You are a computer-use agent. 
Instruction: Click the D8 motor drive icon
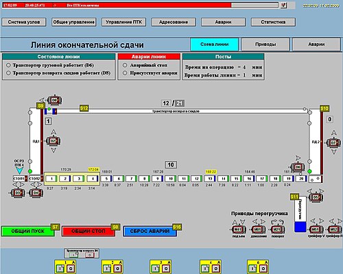(x=54, y=100)
